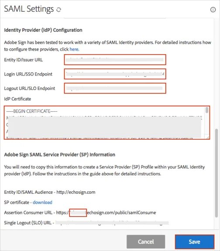Image resolution: width=220 pixels, height=251 pixels.
Task: Download the SP certificate
Action: [42, 203]
